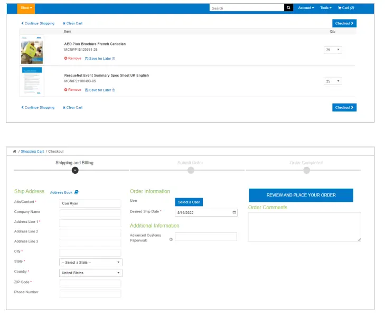The width and height of the screenshot is (385, 317).
Task: Change quantity for AED Plus Brochure
Action: click(333, 50)
